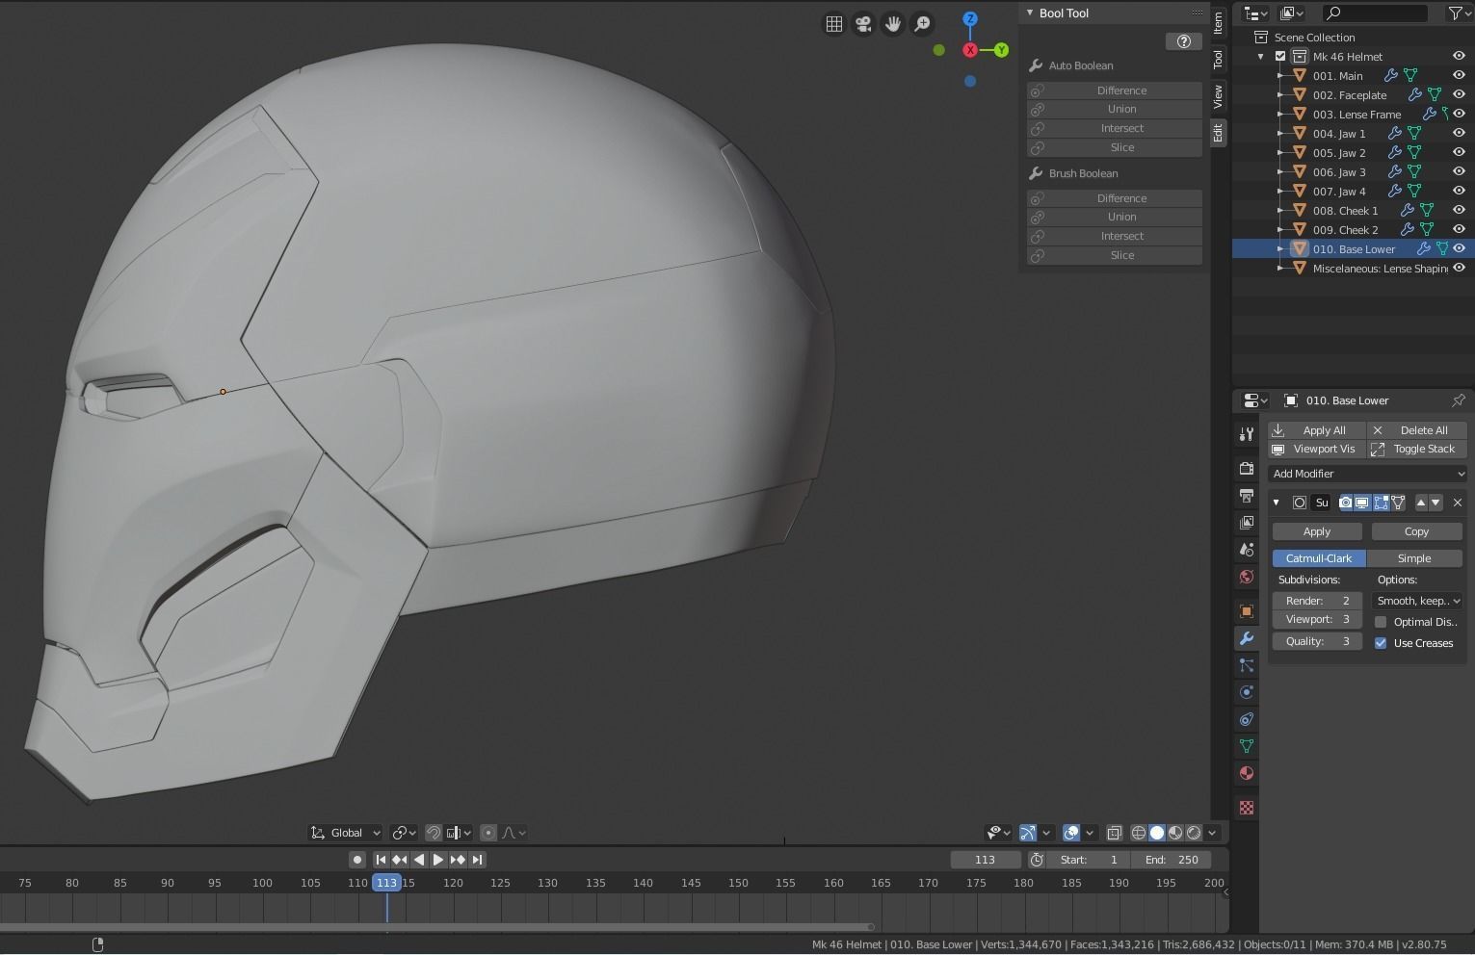Hide 002. Faceplate object with its eye icon

(x=1459, y=95)
